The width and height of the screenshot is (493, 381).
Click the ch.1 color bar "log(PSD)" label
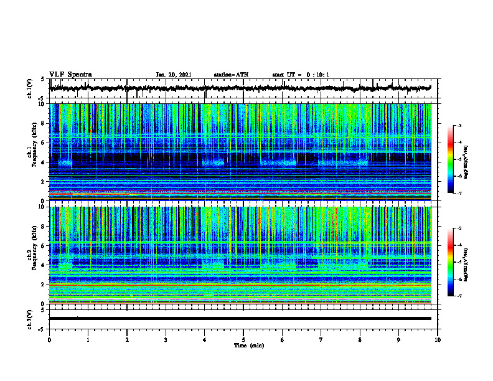pos(466,162)
